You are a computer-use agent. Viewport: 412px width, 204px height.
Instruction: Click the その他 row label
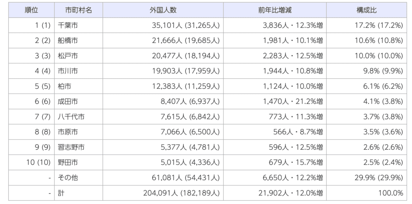pos(68,178)
